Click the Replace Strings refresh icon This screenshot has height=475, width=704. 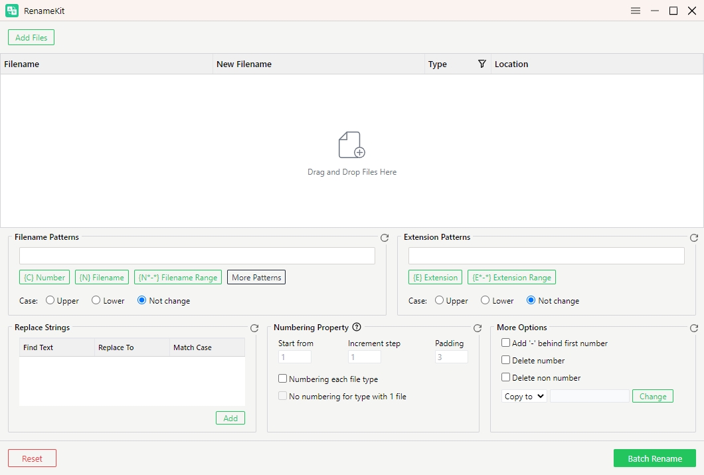(254, 328)
